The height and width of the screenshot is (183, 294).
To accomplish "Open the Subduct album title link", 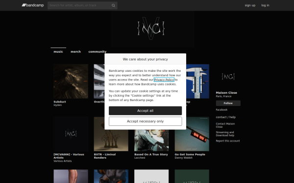I will click(60, 102).
